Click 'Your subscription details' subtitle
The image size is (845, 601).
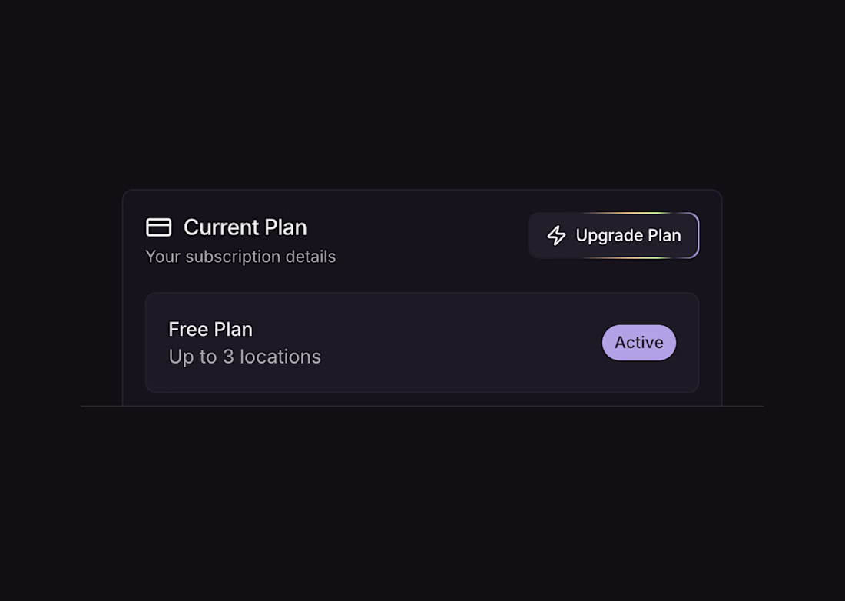240,257
